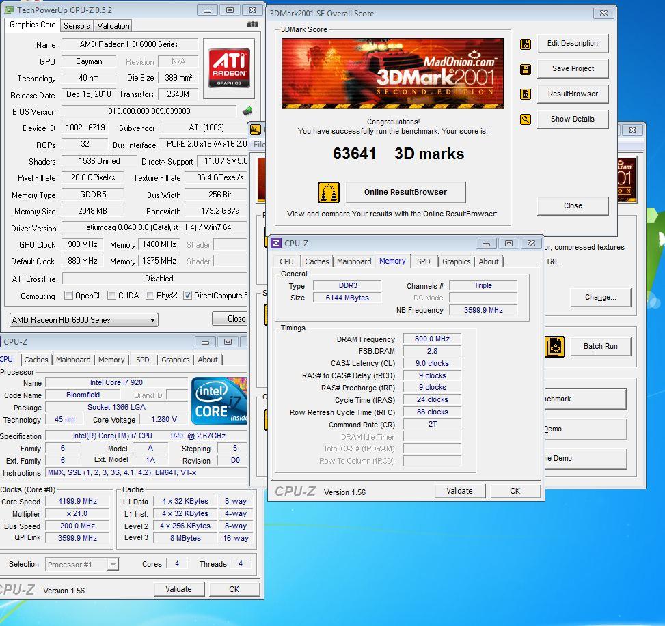Open the Graphics tab in the CPU-Z Memory window

coord(457,261)
